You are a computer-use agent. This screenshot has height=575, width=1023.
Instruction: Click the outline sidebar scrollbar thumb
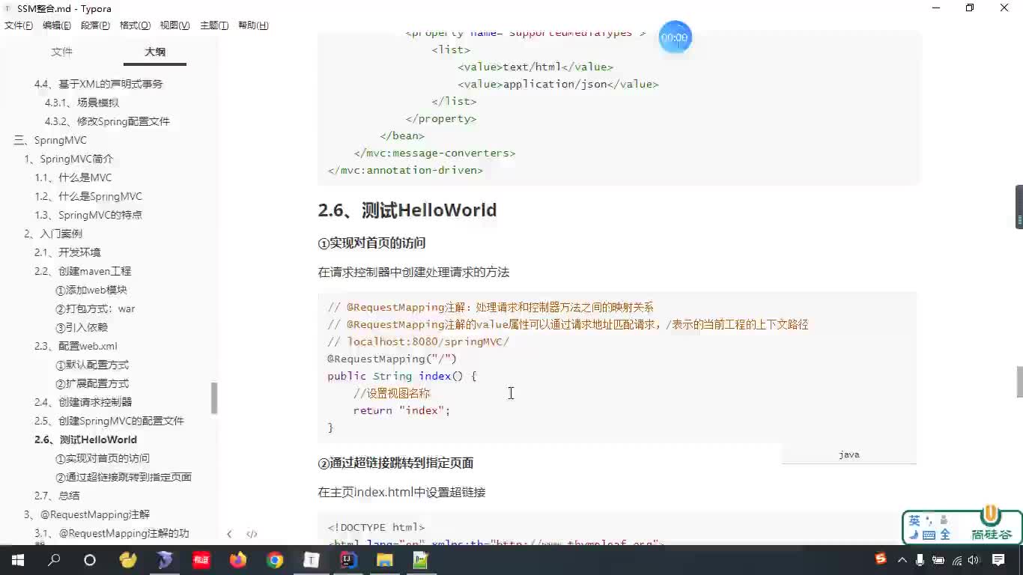click(x=214, y=398)
